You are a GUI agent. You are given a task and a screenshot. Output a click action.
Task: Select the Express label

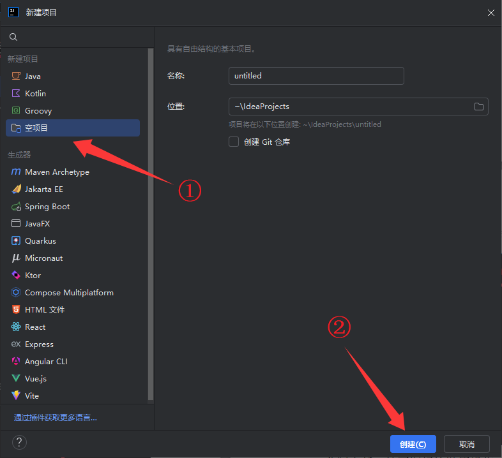coord(39,344)
